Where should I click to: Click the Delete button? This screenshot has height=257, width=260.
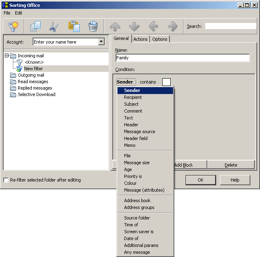pos(231,165)
